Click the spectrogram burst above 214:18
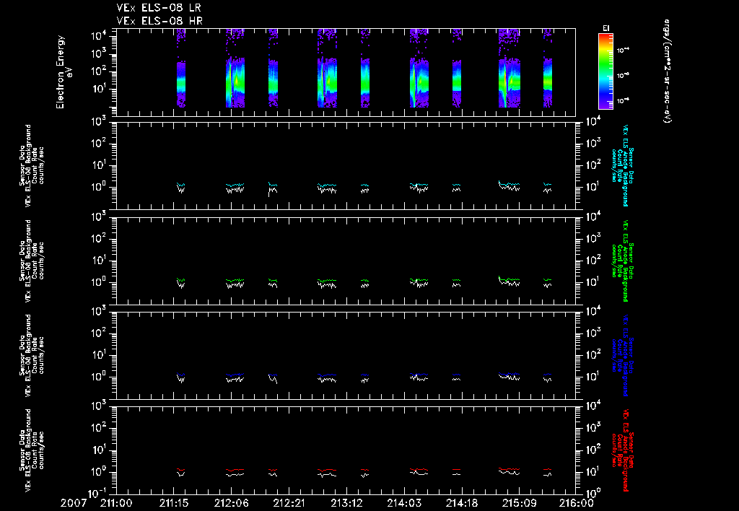Viewport: 739px width, 511px height. pyautogui.click(x=457, y=69)
